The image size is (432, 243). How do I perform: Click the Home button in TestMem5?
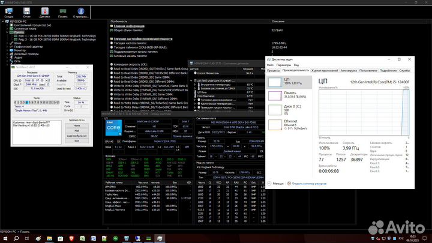coord(77,125)
